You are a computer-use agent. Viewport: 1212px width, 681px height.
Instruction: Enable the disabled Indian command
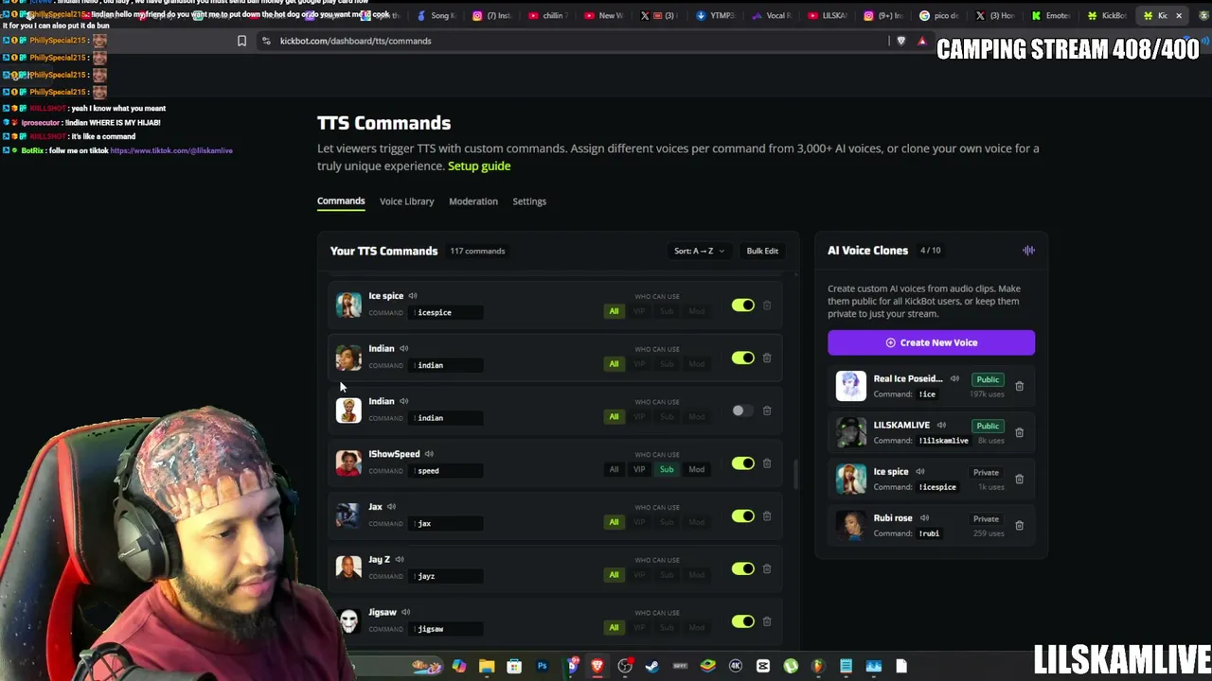(742, 410)
